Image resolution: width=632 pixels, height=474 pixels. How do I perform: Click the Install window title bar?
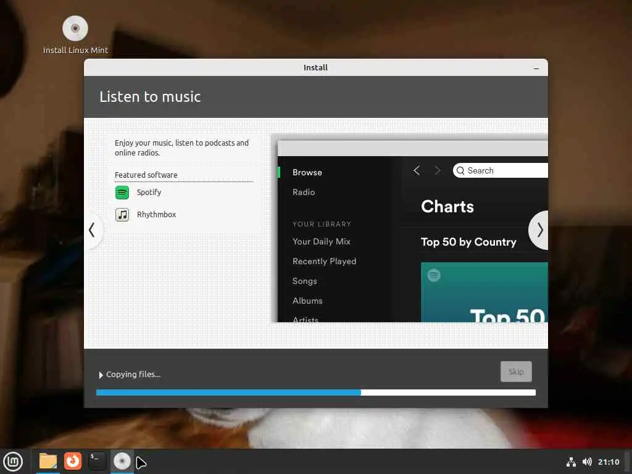click(315, 67)
